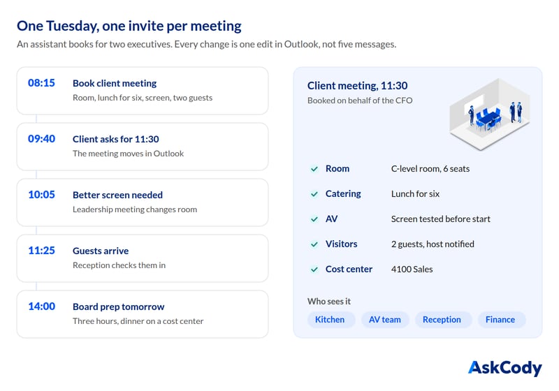Click the '2 guests, host notified' value

point(433,244)
